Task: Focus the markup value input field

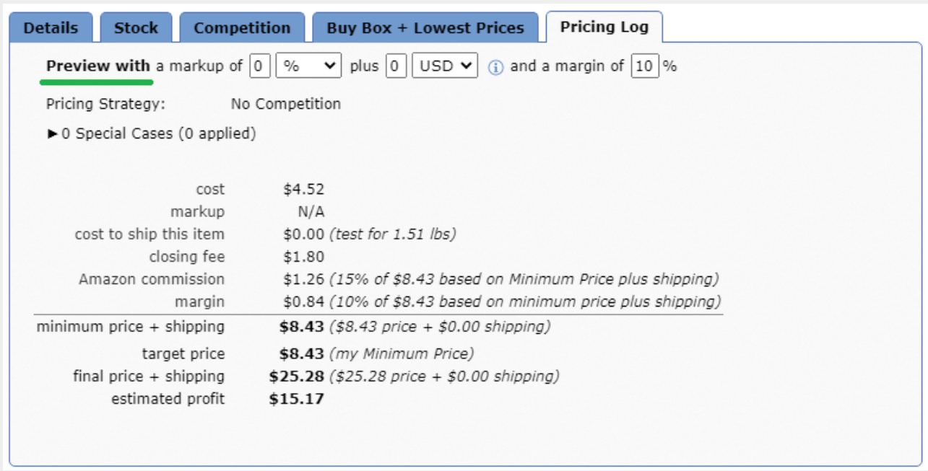Action: (x=261, y=66)
